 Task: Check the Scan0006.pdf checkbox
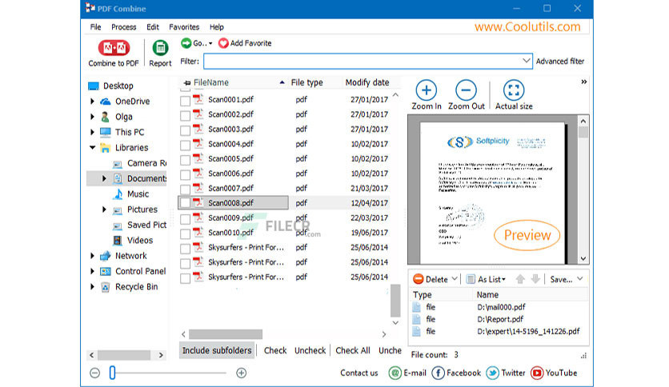pyautogui.click(x=185, y=175)
